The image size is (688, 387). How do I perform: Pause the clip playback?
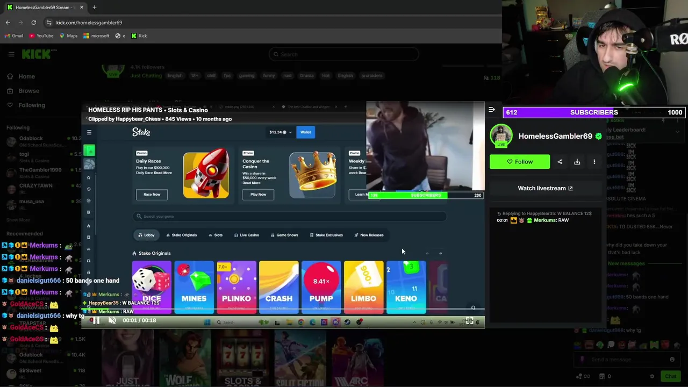pos(96,321)
